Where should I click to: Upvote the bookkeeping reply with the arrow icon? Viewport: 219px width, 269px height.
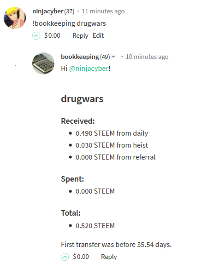(x=65, y=257)
